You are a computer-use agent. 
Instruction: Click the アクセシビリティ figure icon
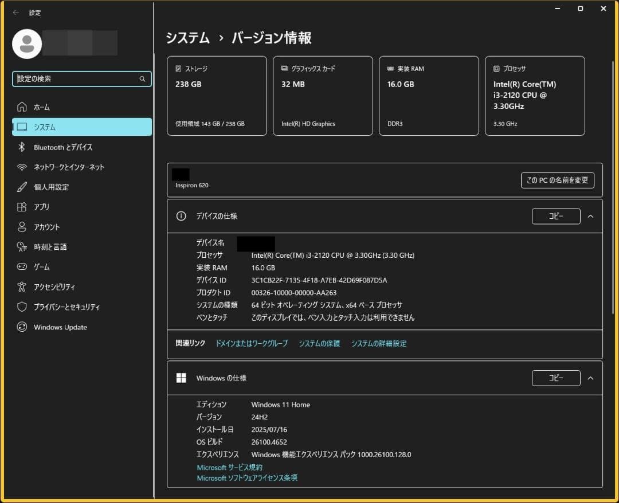[22, 287]
